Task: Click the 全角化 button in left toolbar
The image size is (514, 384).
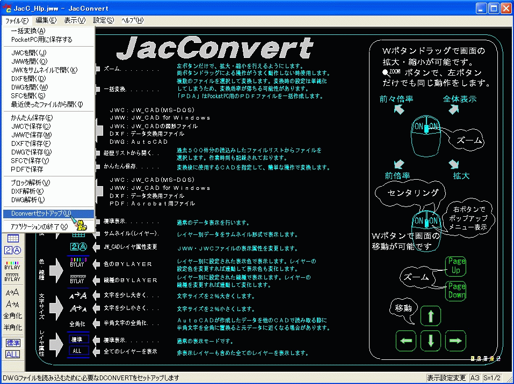Action: click(13, 316)
